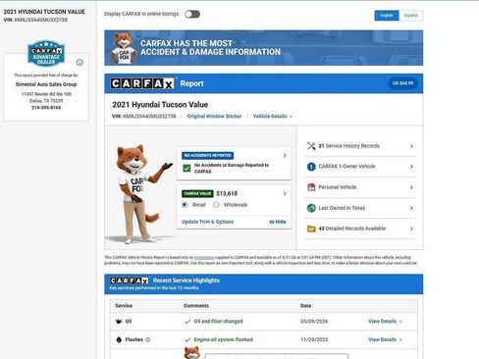The image size is (479, 359).
Task: Click checkmark beside Oil and filter changed
Action: coord(187,322)
